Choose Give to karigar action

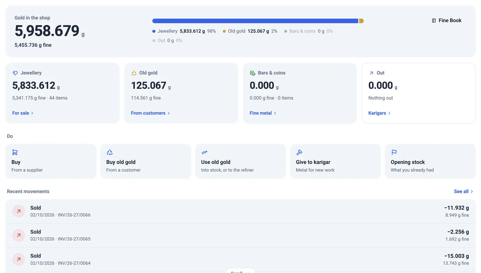pos(335,161)
